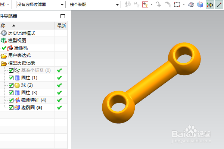Select the 镜像特征 (4) feature name
224x149 pixels.
[34, 100]
